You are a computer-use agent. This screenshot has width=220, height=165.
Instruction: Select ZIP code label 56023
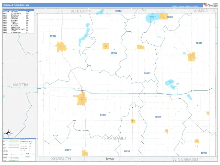tap(114, 53)
